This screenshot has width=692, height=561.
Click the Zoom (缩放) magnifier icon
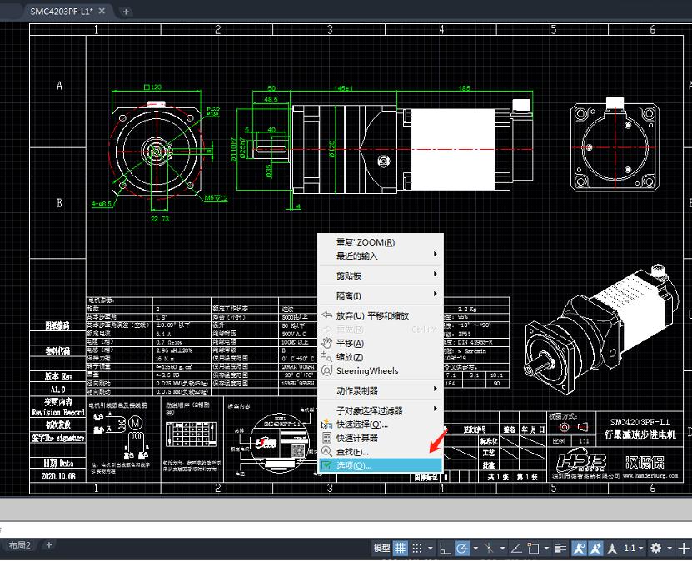(x=326, y=356)
